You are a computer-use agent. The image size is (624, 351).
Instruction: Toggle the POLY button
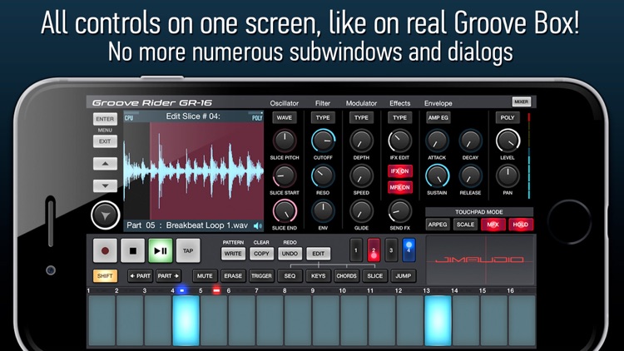(508, 118)
